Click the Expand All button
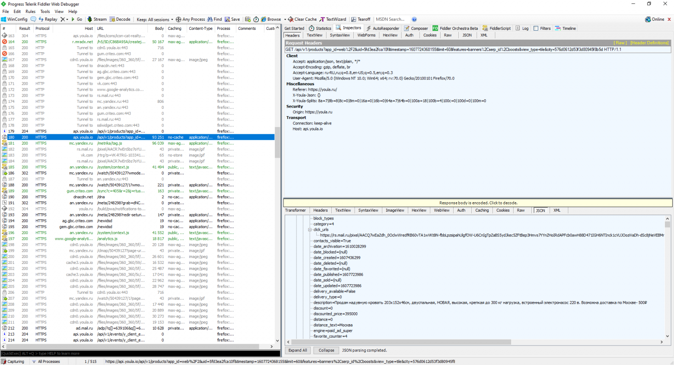Screen dimensions: 674x365 click(298, 350)
